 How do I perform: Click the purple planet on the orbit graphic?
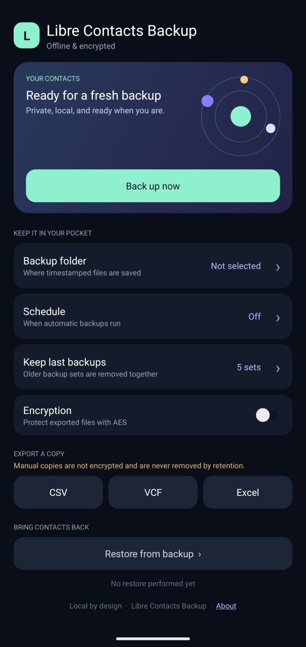pyautogui.click(x=208, y=101)
